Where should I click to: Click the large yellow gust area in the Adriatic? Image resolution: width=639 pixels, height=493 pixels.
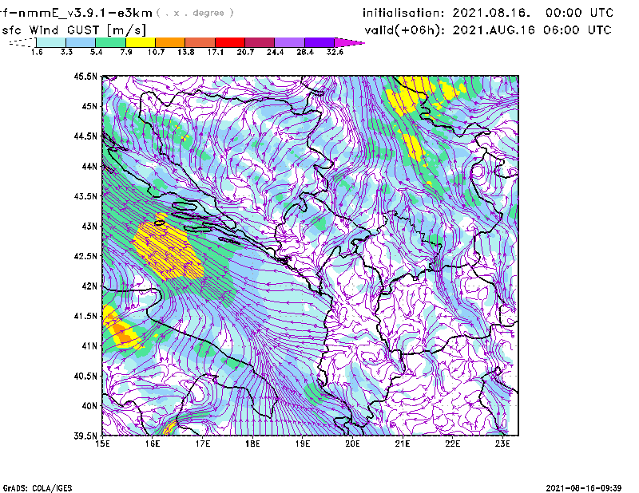pos(169,249)
